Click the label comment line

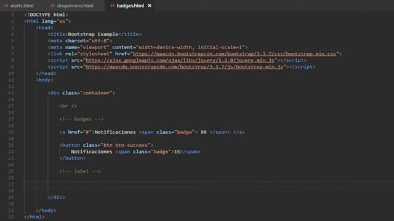pyautogui.click(x=80, y=171)
